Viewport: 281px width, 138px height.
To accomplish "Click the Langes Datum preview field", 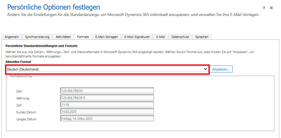I will pyautogui.click(x=107, y=119).
